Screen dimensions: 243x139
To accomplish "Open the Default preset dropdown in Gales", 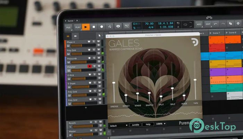I will point(119,126).
